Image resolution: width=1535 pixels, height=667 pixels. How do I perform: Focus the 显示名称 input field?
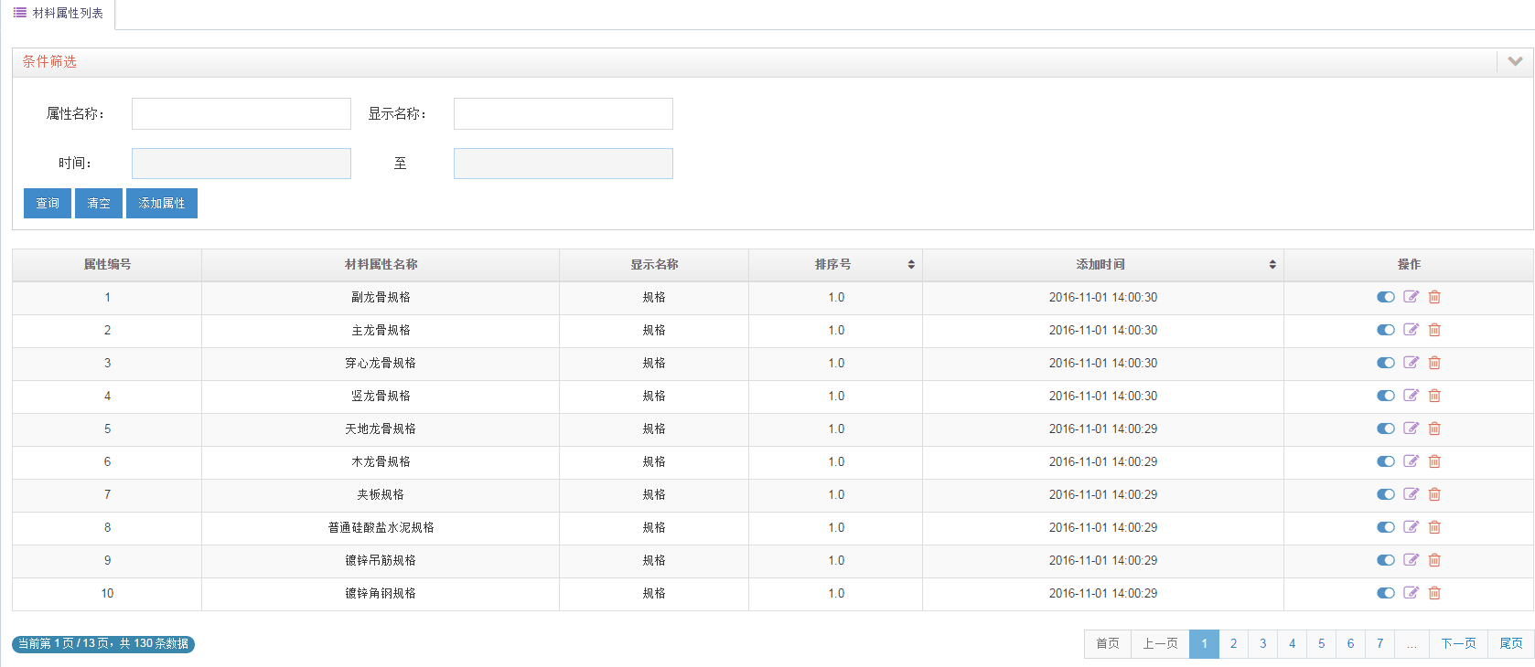point(564,113)
